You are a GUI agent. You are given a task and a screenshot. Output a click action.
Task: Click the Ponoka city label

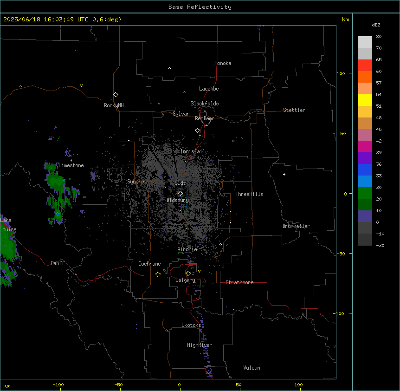(223, 63)
